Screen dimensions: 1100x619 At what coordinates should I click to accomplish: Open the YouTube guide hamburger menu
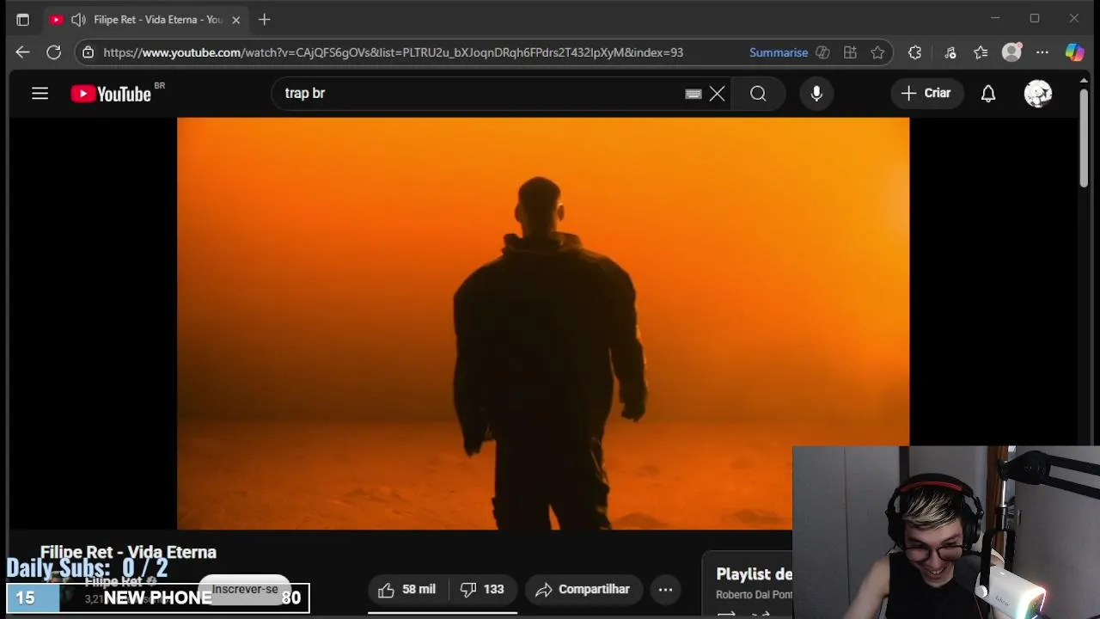tap(40, 93)
